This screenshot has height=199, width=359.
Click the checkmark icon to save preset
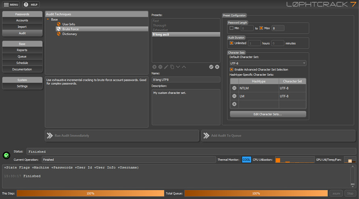[211, 67]
